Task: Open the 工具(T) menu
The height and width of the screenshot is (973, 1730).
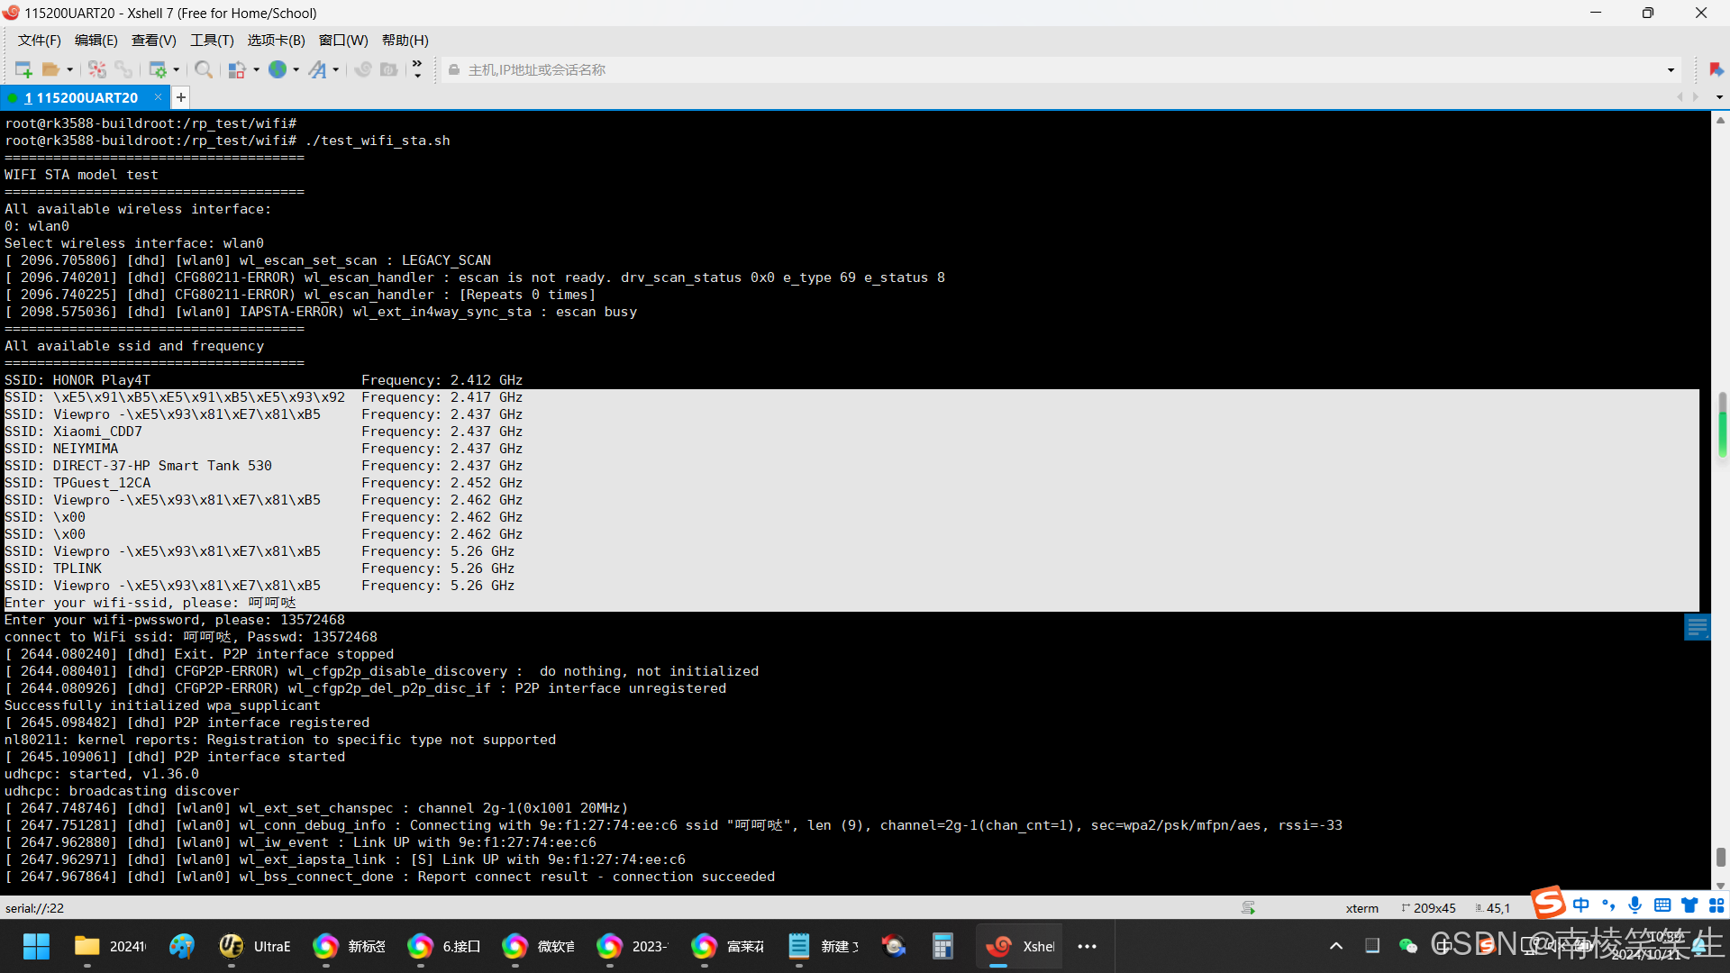Action: coord(212,41)
